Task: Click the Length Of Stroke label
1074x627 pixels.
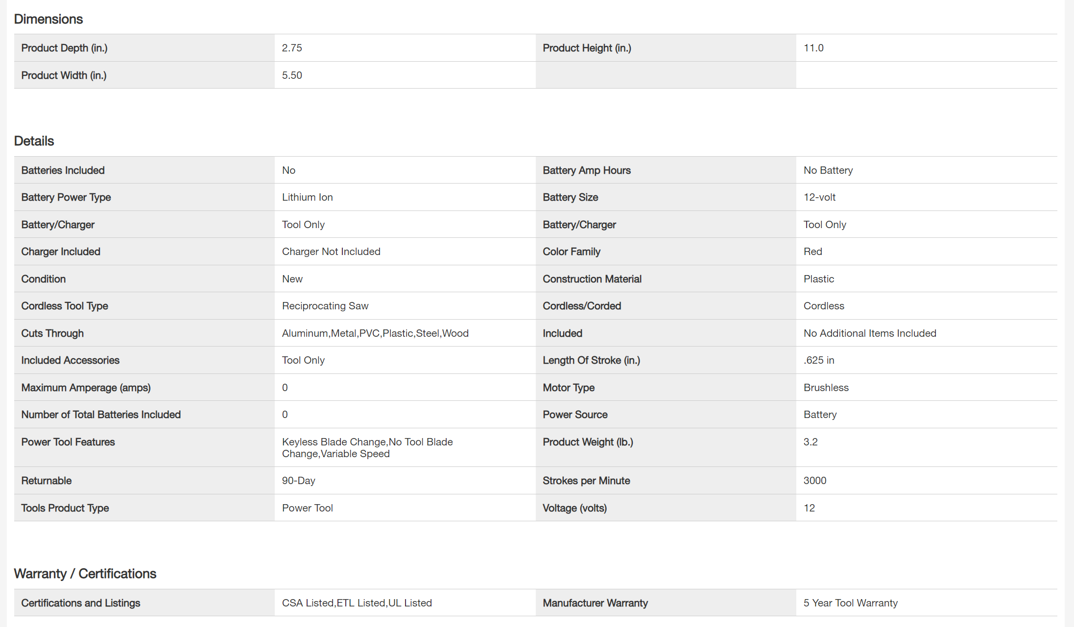Action: pos(591,360)
